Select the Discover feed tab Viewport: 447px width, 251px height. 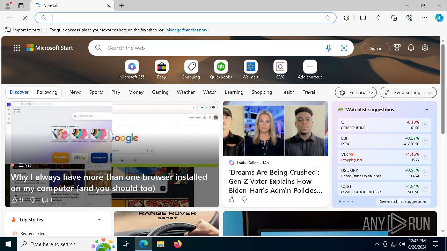tap(19, 92)
